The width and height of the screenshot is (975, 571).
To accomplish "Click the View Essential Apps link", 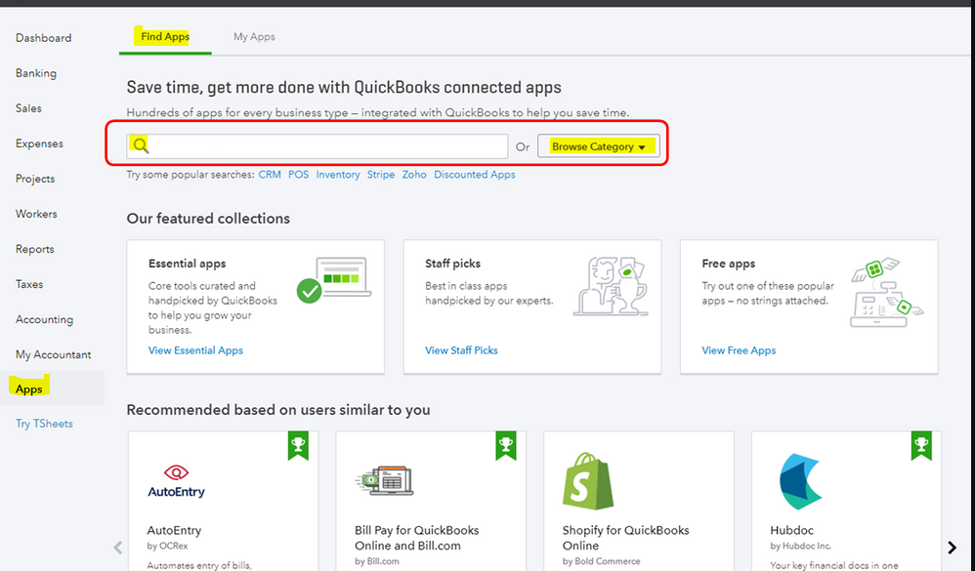I will [x=195, y=350].
